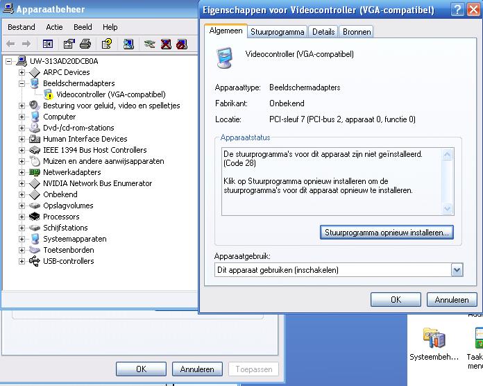Open the Apparaatgebruik dropdown

pyautogui.click(x=457, y=270)
